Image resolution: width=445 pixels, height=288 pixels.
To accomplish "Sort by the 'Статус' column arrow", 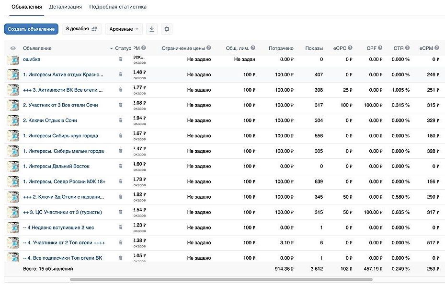I will 112,48.
